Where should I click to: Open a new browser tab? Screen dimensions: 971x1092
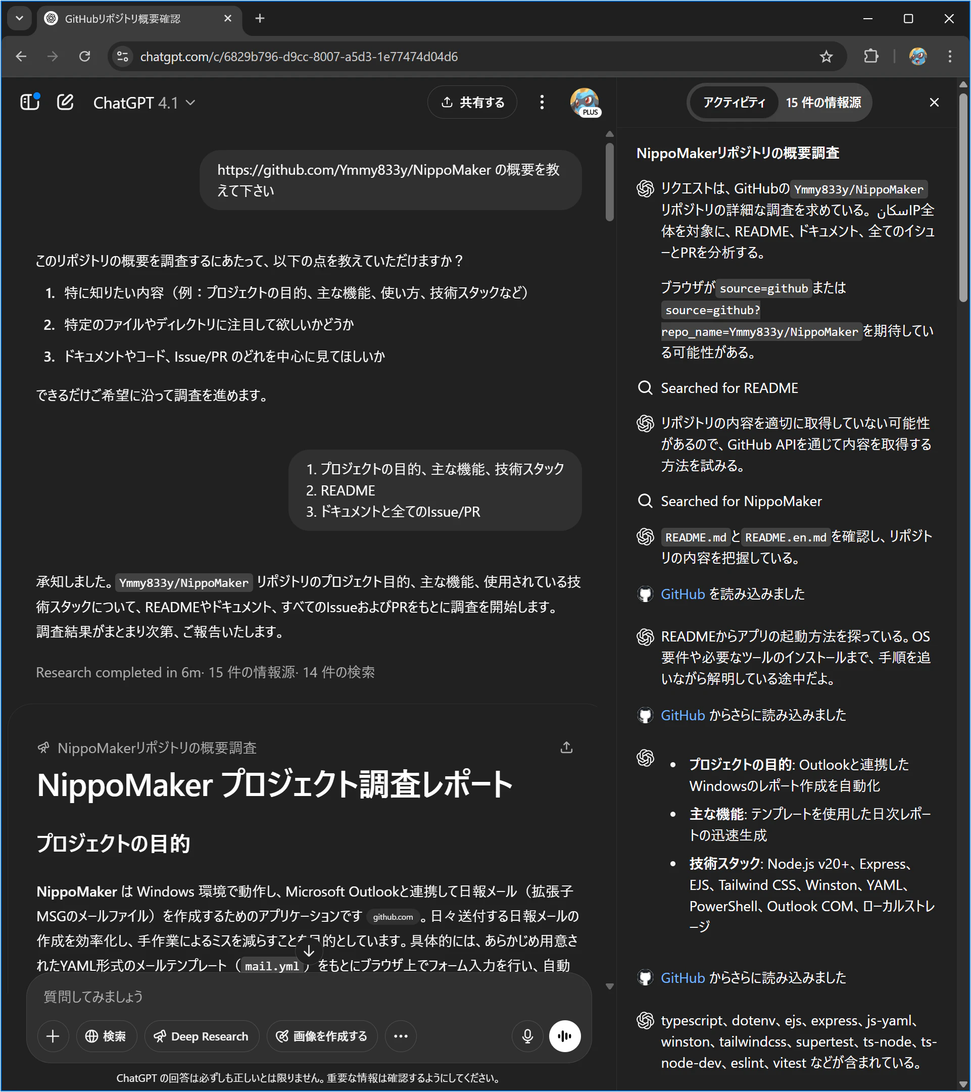click(x=260, y=19)
